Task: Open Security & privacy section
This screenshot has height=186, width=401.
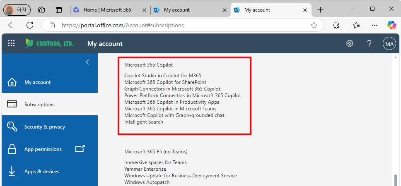Action: pyautogui.click(x=50, y=127)
